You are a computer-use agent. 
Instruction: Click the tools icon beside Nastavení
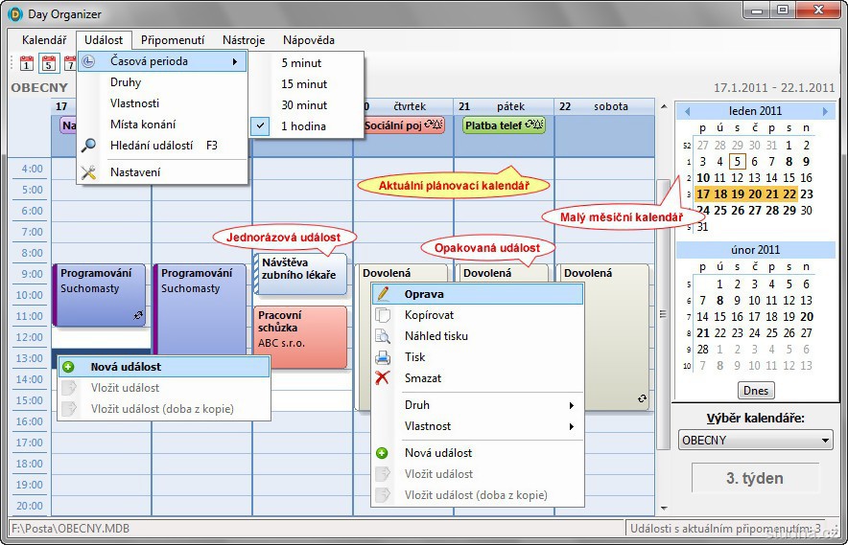click(88, 172)
